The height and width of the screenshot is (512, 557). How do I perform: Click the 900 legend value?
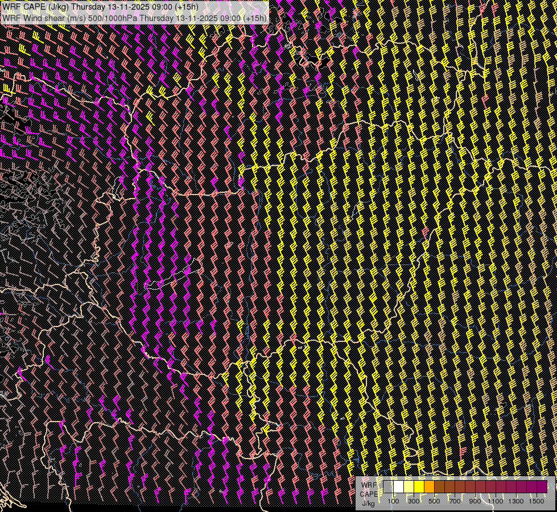(475, 501)
